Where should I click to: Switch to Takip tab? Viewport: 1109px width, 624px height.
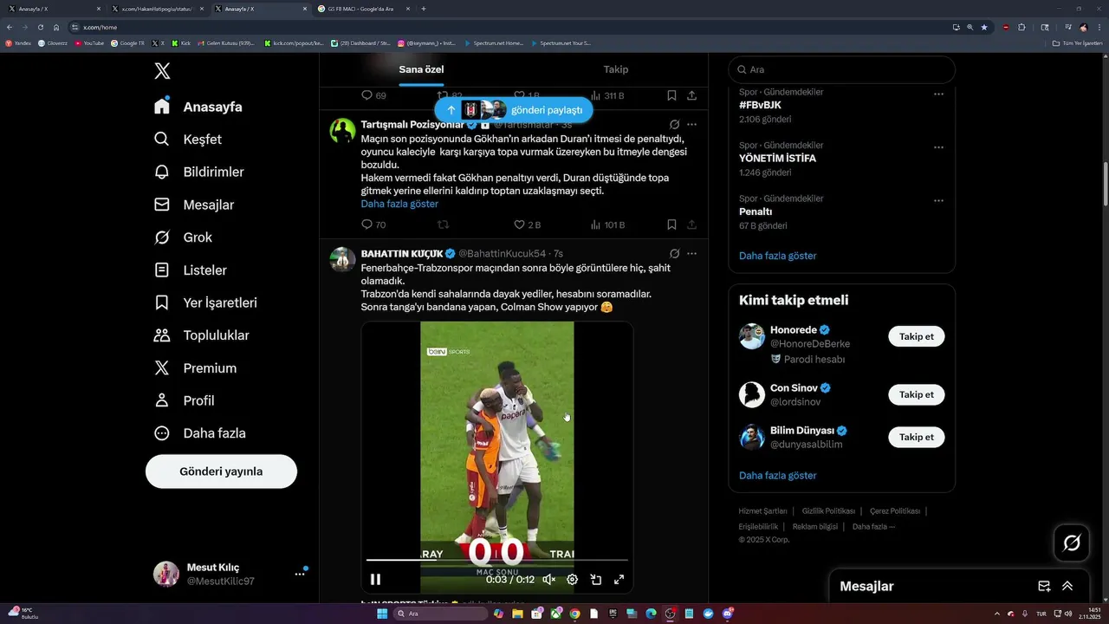(x=616, y=69)
